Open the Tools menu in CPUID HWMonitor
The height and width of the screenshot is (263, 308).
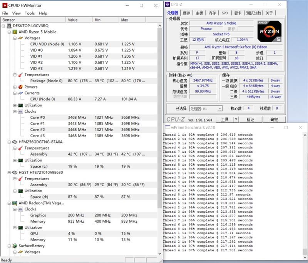pyautogui.click(x=29, y=13)
